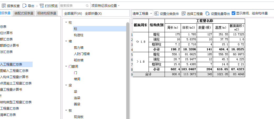Viewport: 274px width, 119px height.
Task: Collapse the 门窗洞 tree group
Action: pyautogui.click(x=66, y=66)
